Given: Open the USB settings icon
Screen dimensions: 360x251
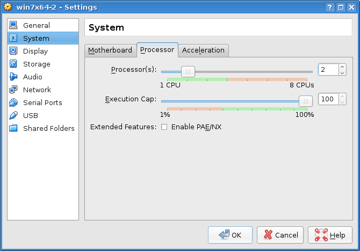Looking at the screenshot, I should click(13, 115).
